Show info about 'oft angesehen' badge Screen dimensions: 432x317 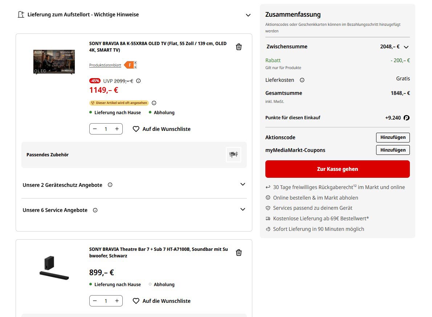point(154,103)
